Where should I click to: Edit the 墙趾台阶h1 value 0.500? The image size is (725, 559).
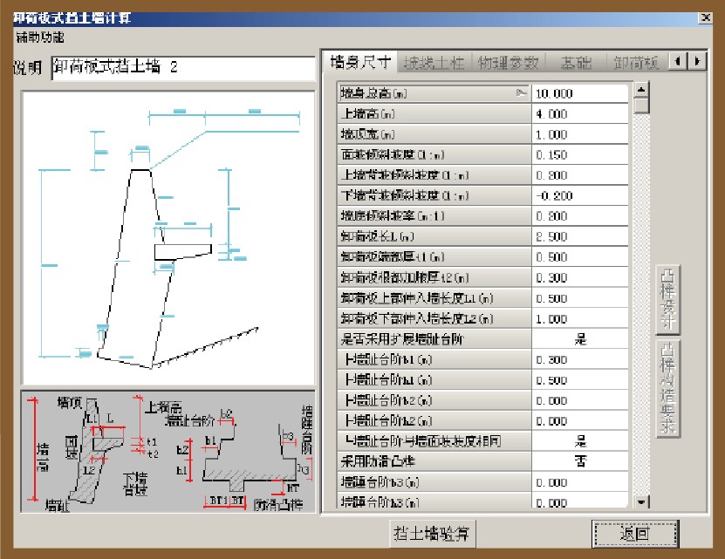[580, 380]
